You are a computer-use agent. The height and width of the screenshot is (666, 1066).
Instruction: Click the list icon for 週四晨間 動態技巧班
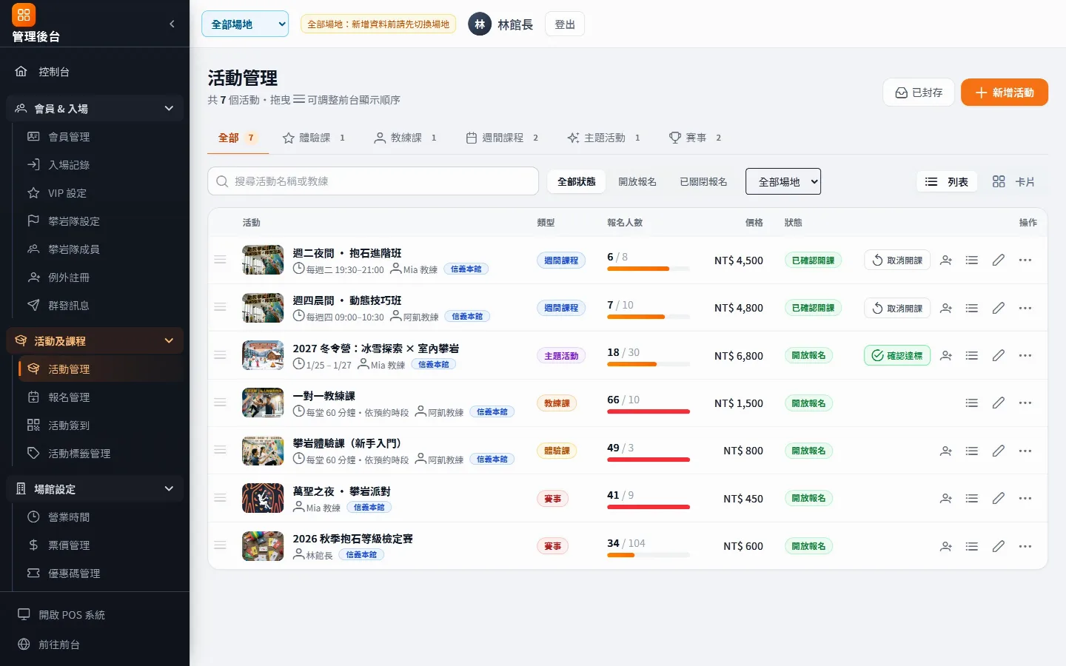point(972,308)
